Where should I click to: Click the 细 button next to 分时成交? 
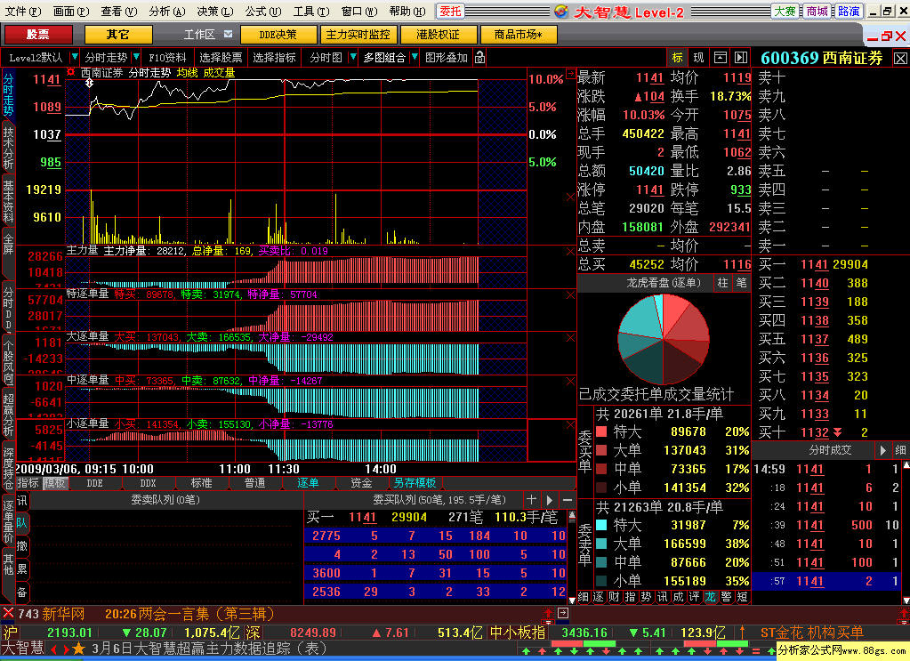900,450
